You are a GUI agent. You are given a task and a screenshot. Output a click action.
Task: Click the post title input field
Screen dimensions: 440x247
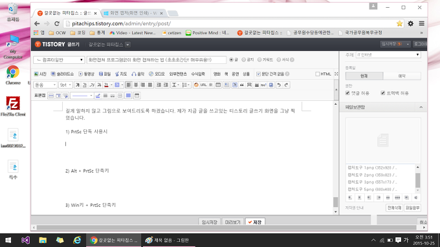tap(157, 59)
